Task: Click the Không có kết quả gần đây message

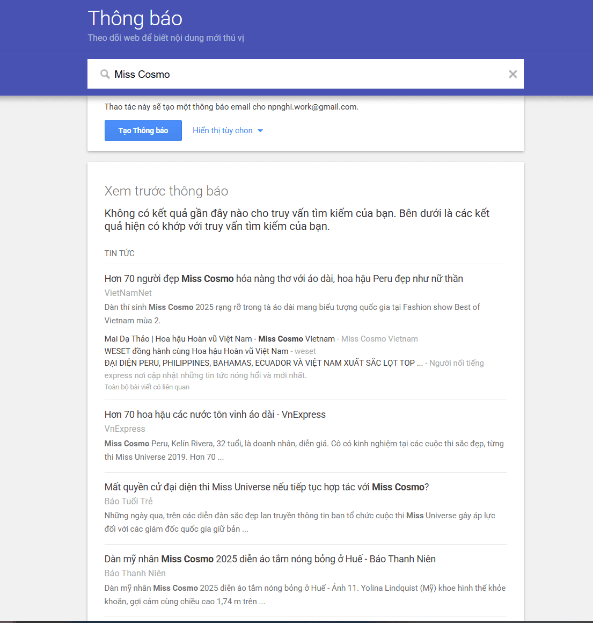Action: click(297, 220)
